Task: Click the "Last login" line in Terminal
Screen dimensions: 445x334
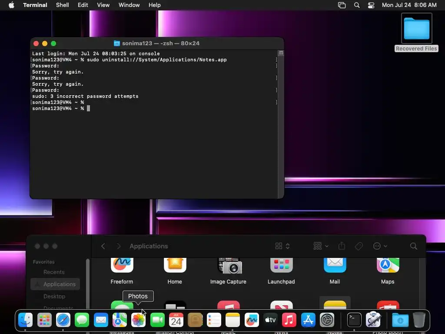Action: point(96,53)
